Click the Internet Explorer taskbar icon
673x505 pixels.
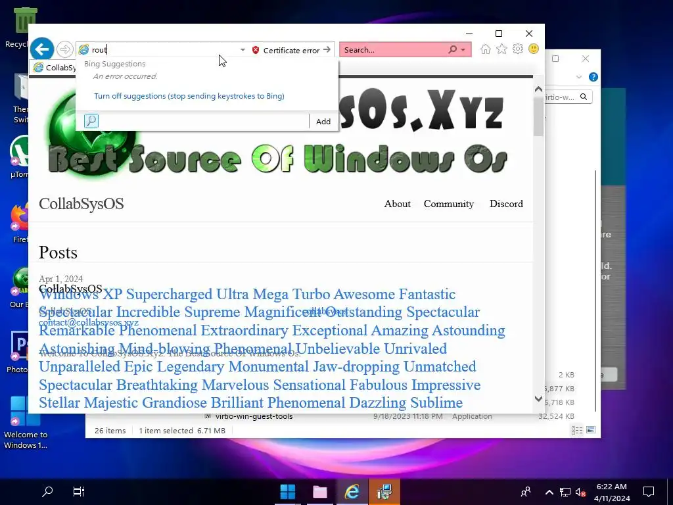pos(352,492)
